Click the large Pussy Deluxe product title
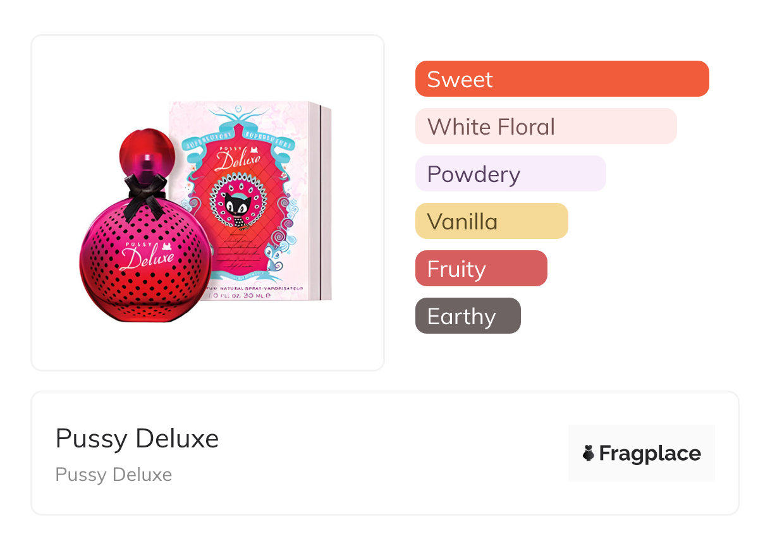770x546 pixels. (137, 439)
